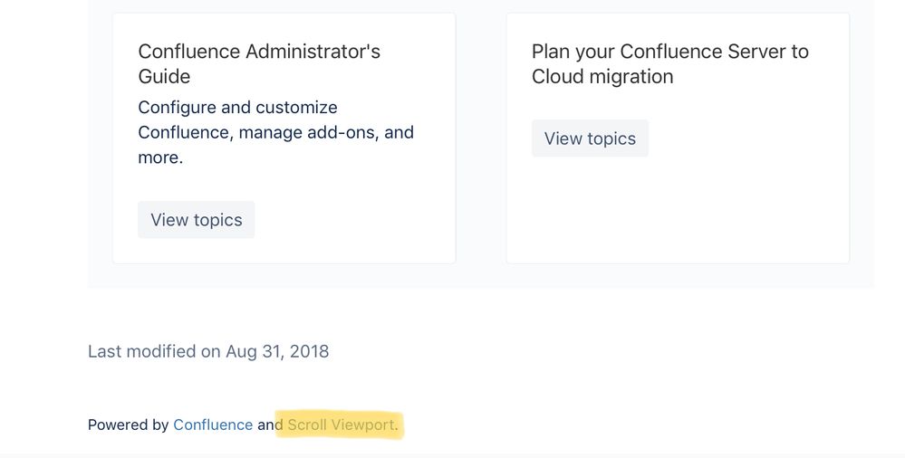The height and width of the screenshot is (458, 905).
Task: Open View topics under Cloud migration card
Action: 590,138
